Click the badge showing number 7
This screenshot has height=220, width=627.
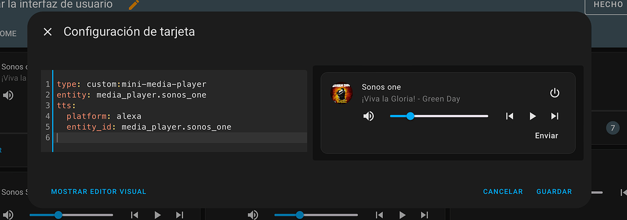612,128
